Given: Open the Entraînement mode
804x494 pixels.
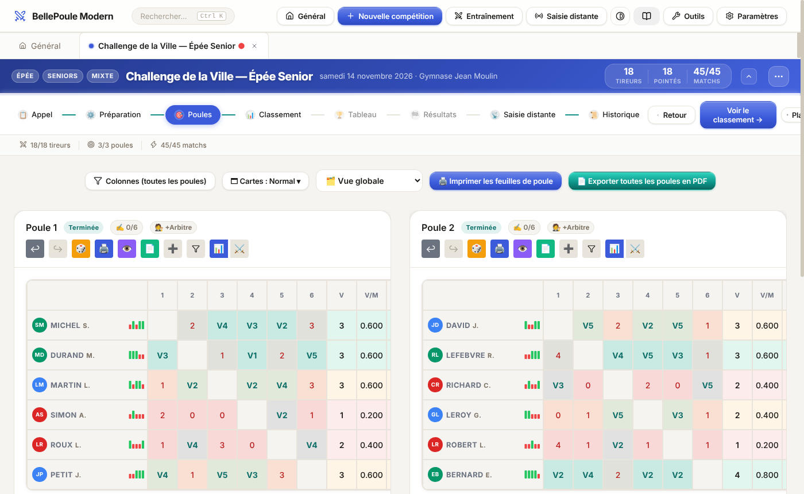Looking at the screenshot, I should [x=484, y=16].
